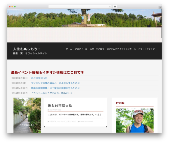Open the プロフィール menu item

(81, 49)
